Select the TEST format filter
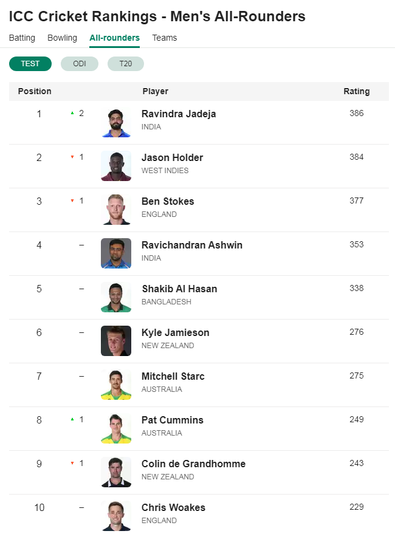Viewport: 395px width, 545px height. click(30, 64)
